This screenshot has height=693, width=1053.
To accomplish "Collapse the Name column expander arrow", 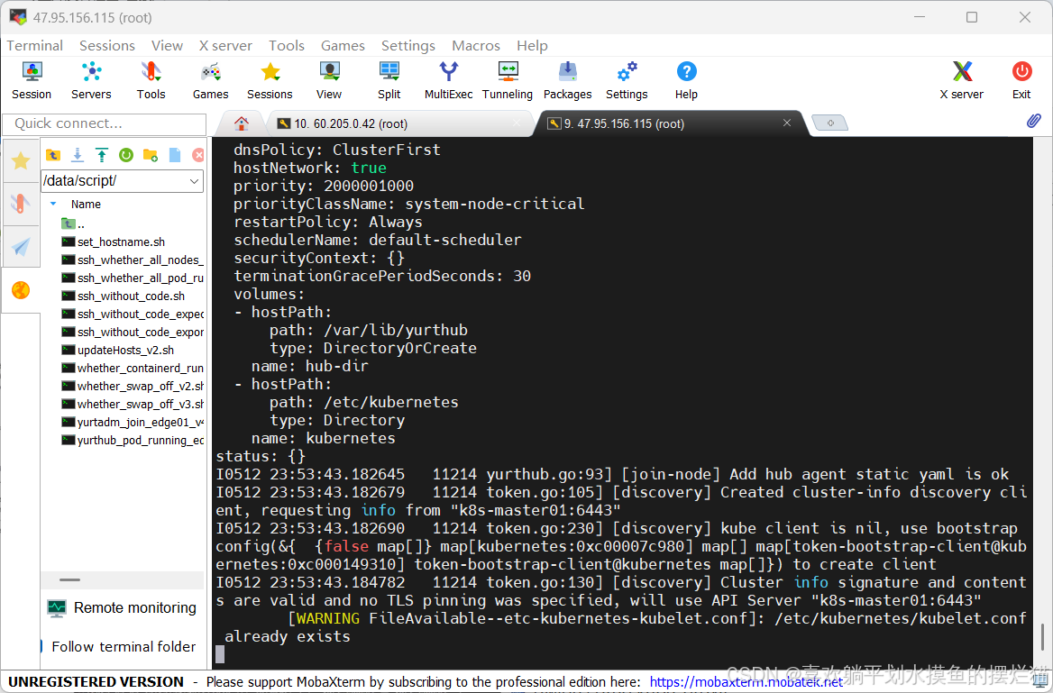I will 53,205.
